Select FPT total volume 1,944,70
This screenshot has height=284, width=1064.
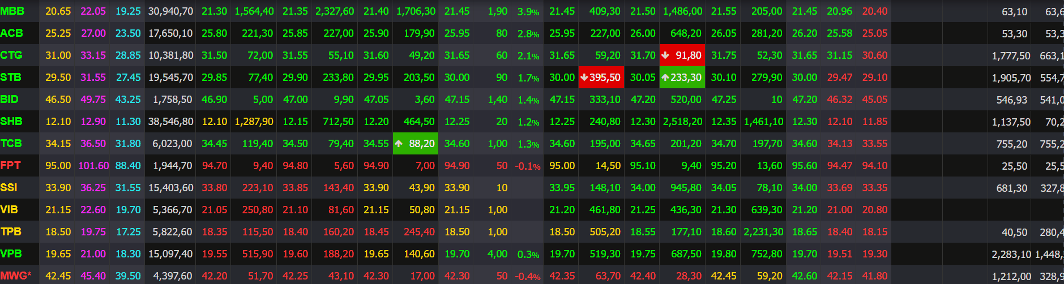(173, 166)
